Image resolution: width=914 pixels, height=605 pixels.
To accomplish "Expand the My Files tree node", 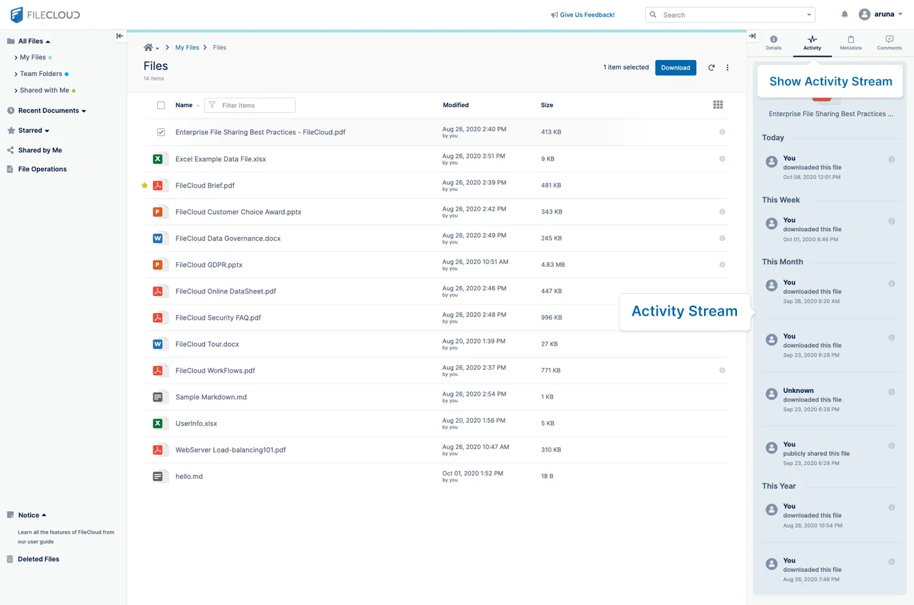I will point(16,58).
